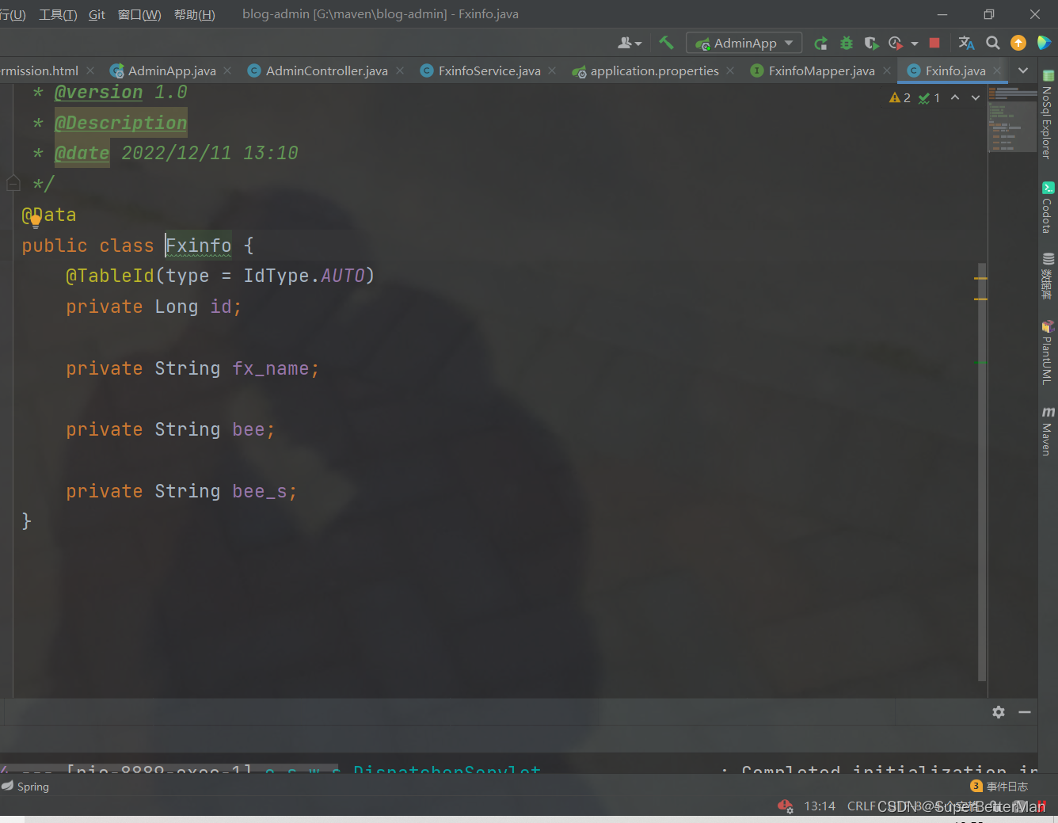Click DispatcherServlet link in console
Image resolution: width=1058 pixels, height=823 pixels.
click(x=447, y=769)
